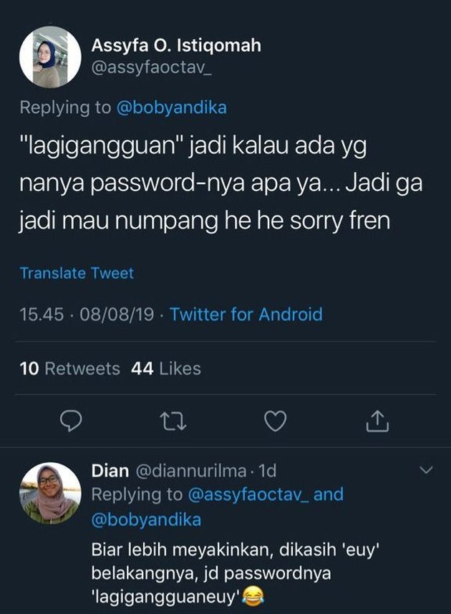Viewport: 451px width, 614px height.
Task: View the 10 Retweets list
Action: coord(69,368)
